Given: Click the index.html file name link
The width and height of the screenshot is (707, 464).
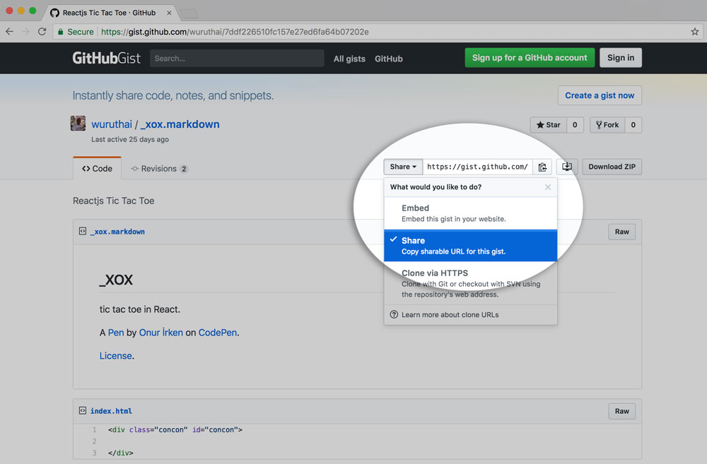Looking at the screenshot, I should click(112, 411).
